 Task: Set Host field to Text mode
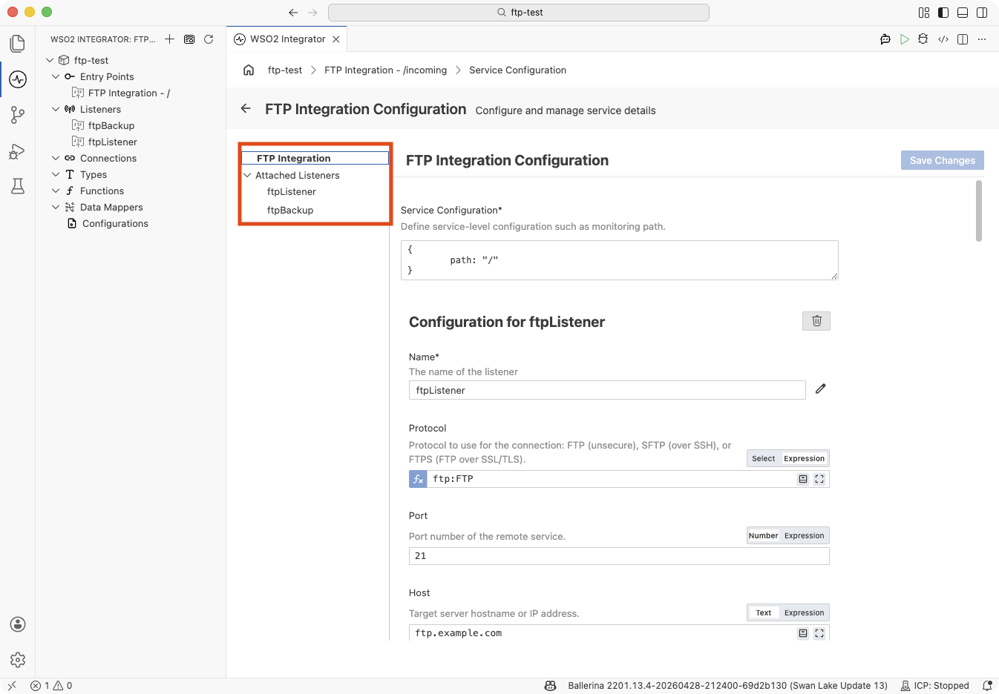pos(763,612)
